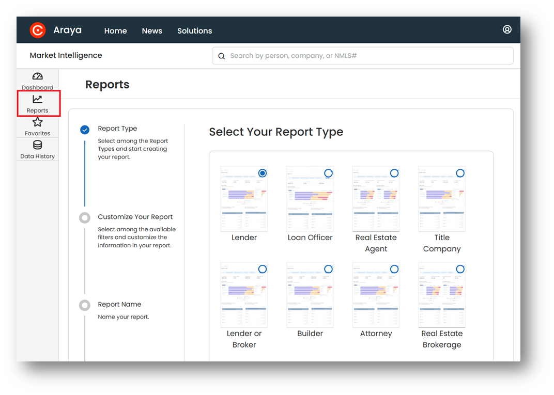554x395 pixels.
Task: Click the Report Name step title
Action: (119, 304)
